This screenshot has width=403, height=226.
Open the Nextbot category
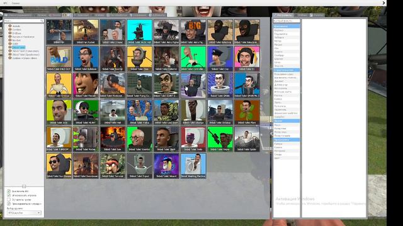[16, 40]
